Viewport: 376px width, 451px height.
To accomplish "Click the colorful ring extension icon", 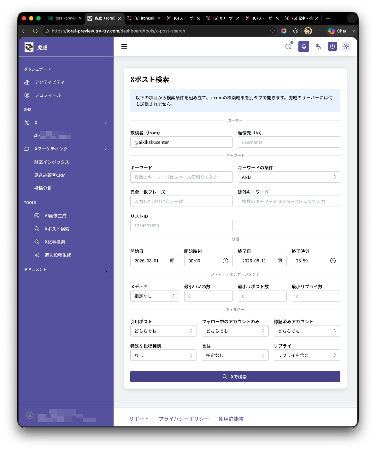I will tap(284, 31).
